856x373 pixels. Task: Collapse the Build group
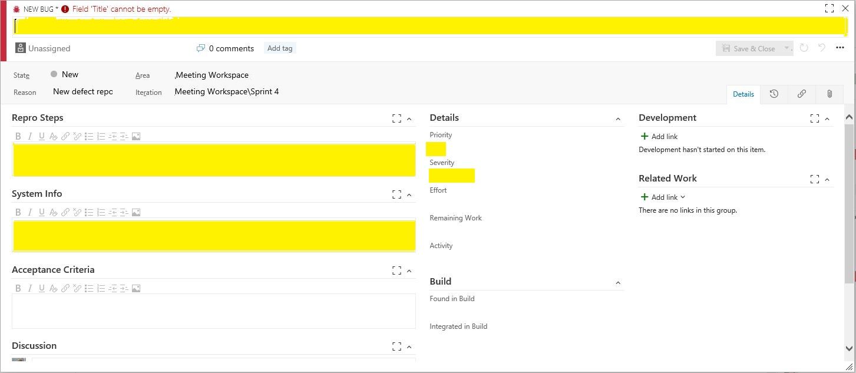click(x=618, y=283)
